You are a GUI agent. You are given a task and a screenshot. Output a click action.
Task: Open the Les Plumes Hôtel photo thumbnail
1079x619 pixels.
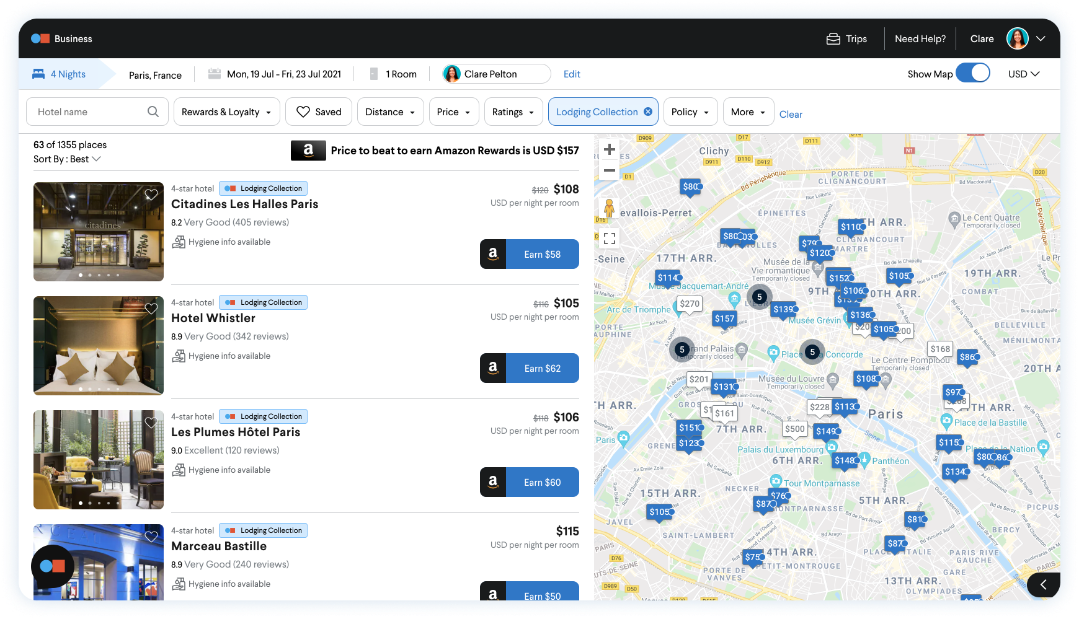click(99, 460)
